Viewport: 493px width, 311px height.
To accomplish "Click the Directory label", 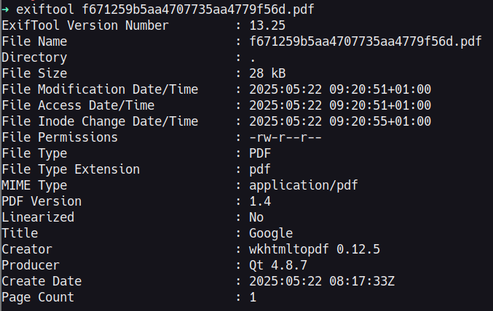I will pyautogui.click(x=34, y=57).
